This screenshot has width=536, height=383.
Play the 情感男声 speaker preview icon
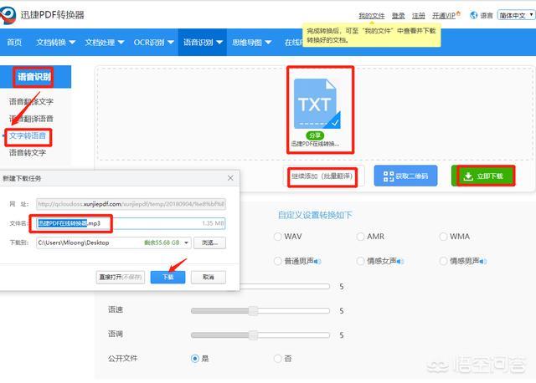[482, 262]
